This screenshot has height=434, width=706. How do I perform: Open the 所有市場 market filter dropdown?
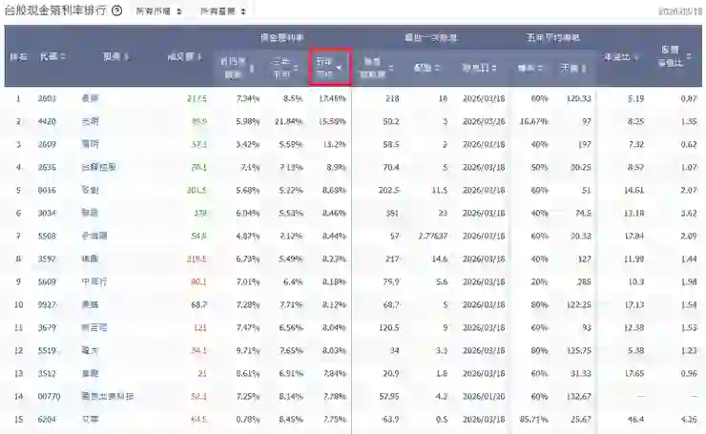coord(158,11)
